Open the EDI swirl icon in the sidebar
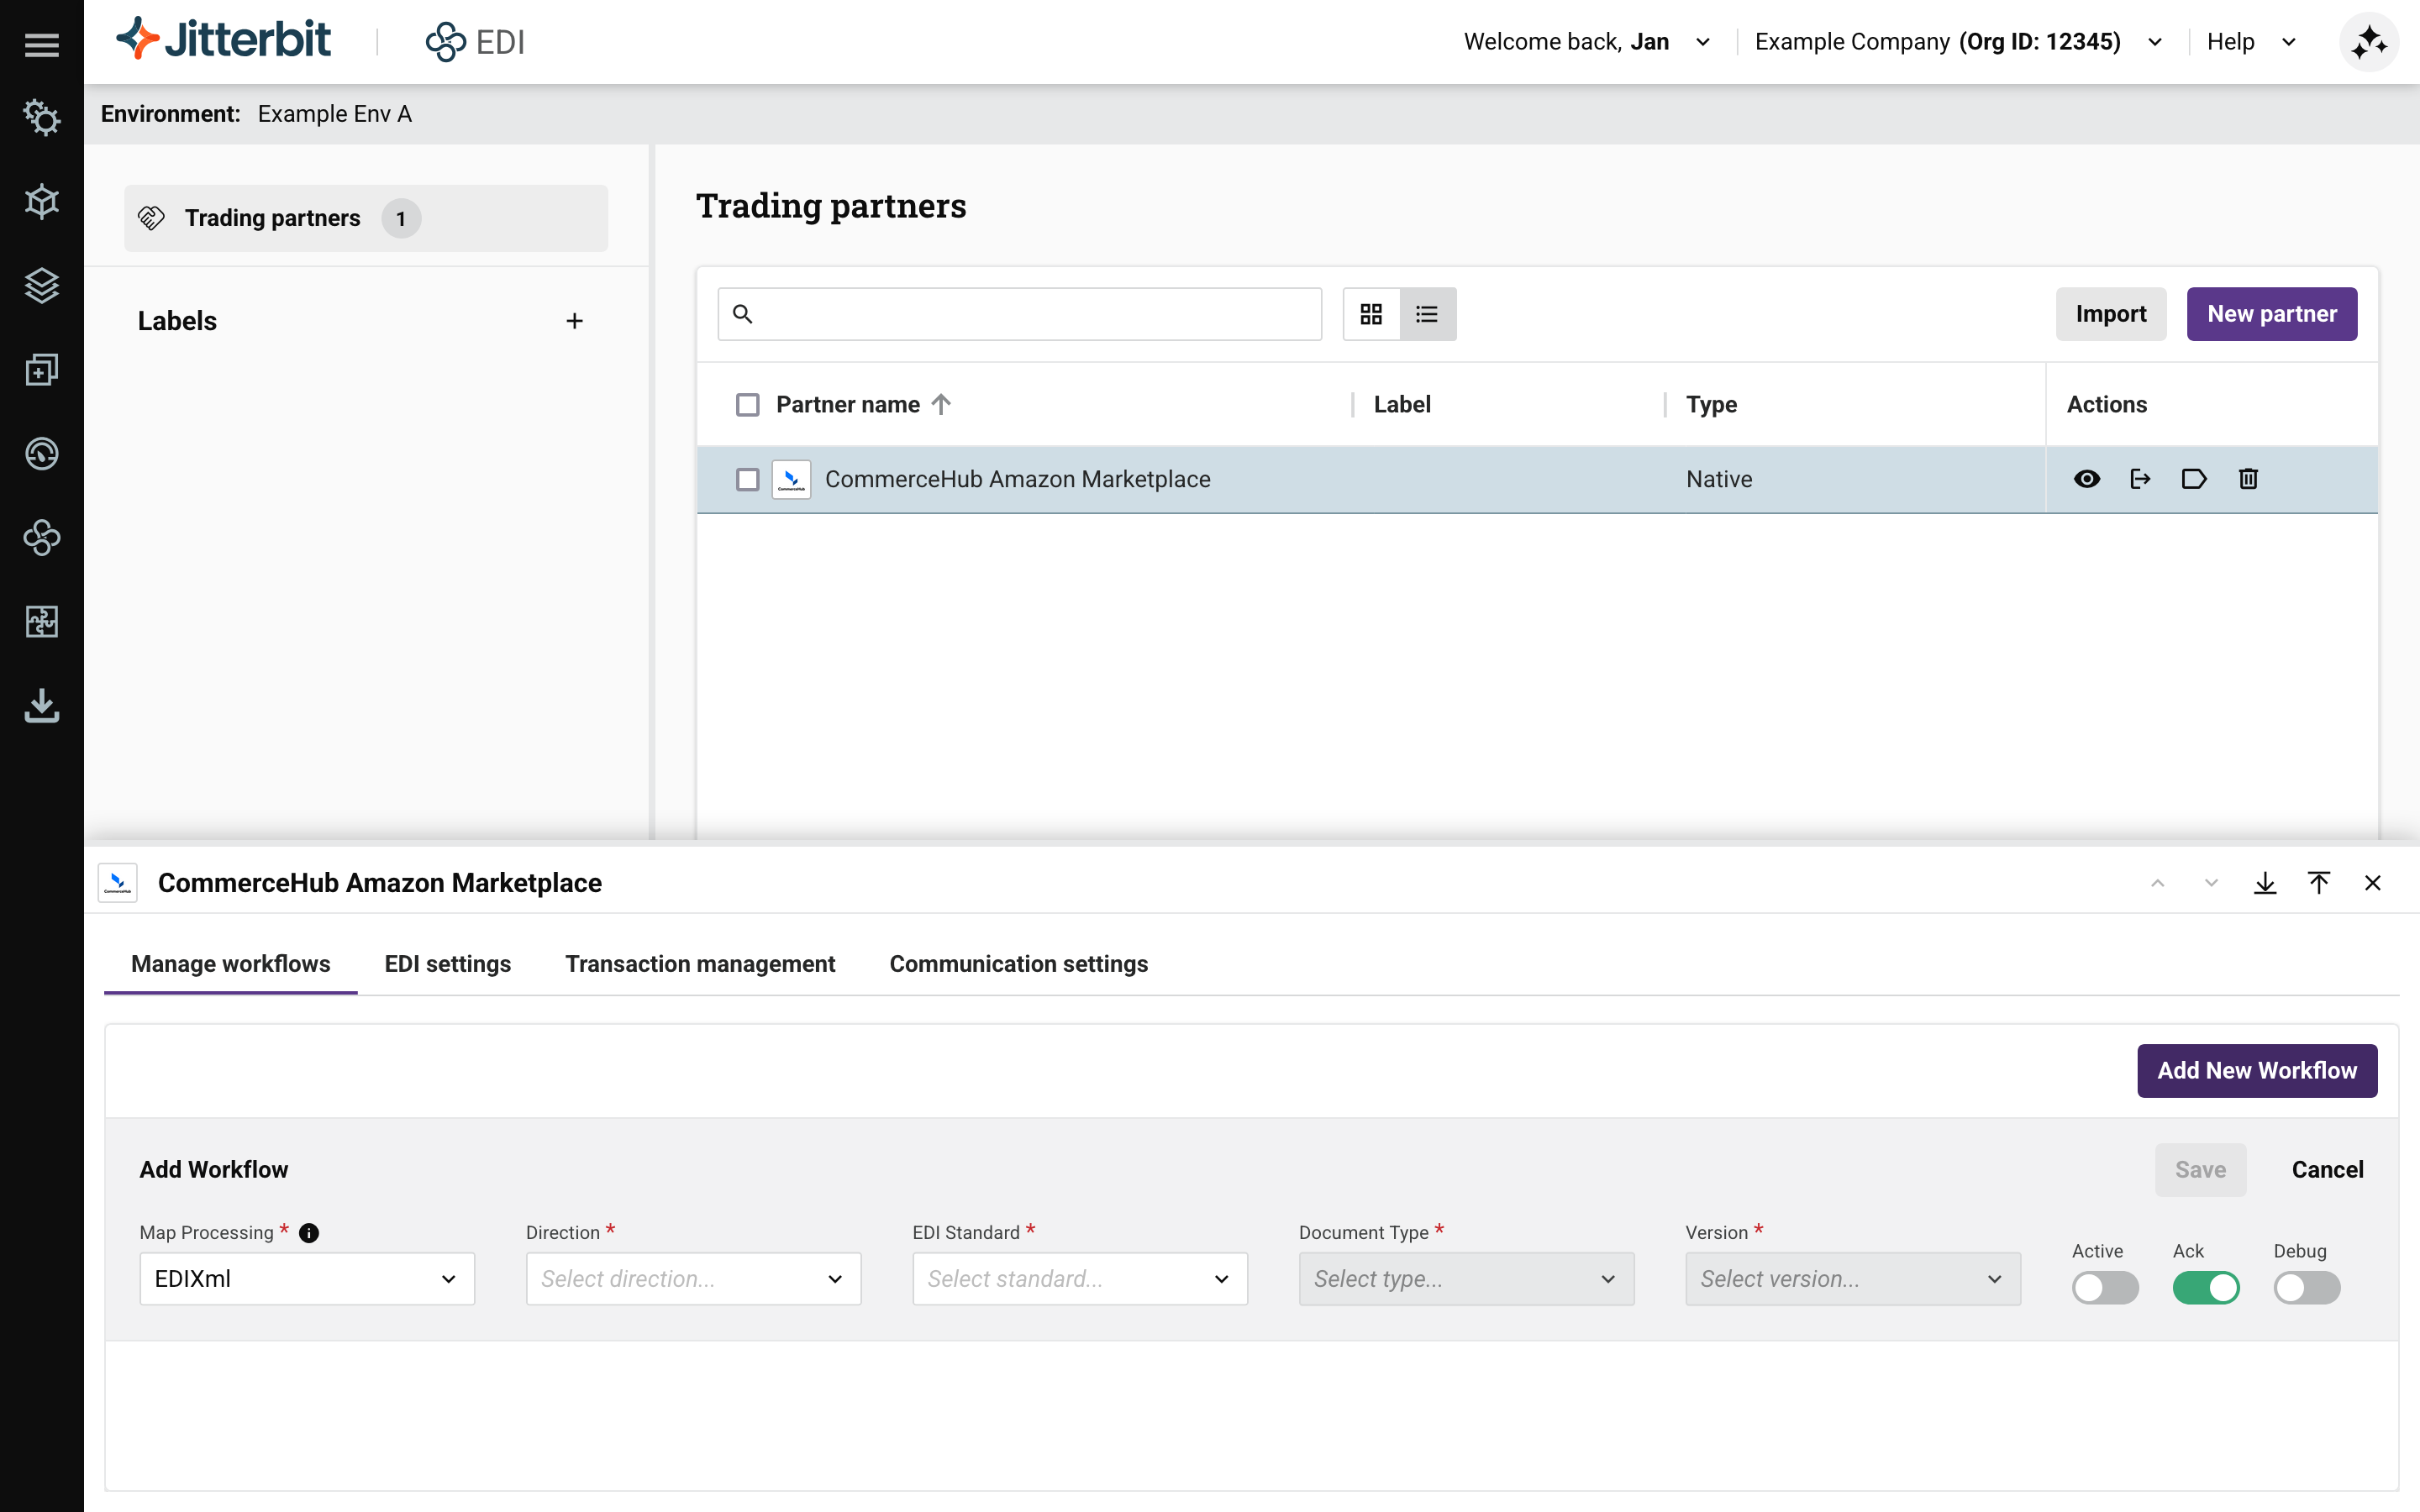Viewport: 2420px width, 1512px height. 42,538
